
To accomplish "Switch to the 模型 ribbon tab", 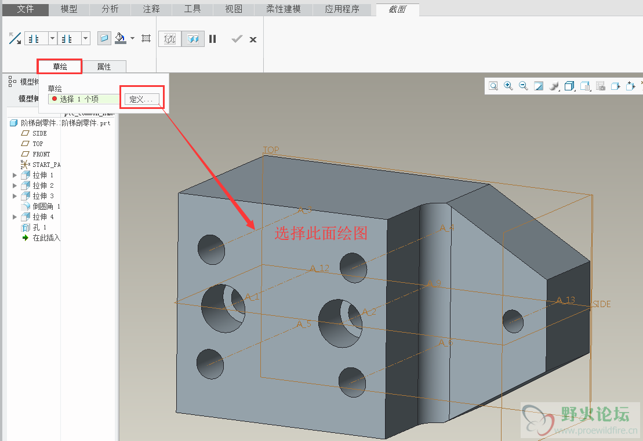I will pos(69,9).
